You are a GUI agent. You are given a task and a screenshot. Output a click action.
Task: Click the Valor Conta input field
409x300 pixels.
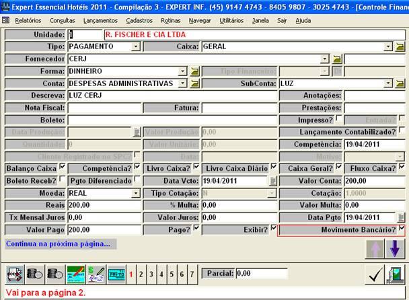point(374,181)
